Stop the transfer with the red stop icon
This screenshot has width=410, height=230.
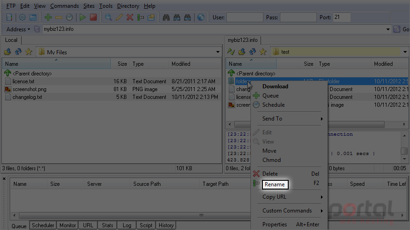(93, 17)
